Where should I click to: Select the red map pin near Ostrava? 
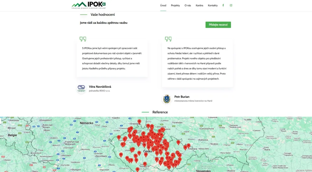tap(188, 145)
